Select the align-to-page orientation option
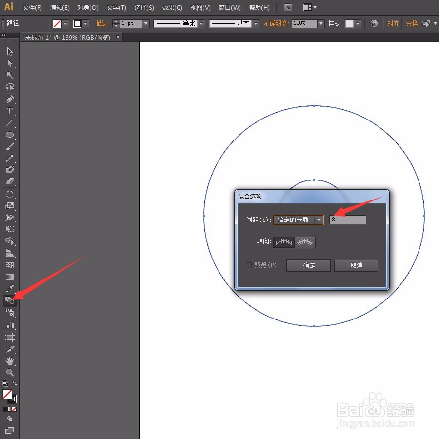Screen dimensions: 439x439 tap(283, 242)
